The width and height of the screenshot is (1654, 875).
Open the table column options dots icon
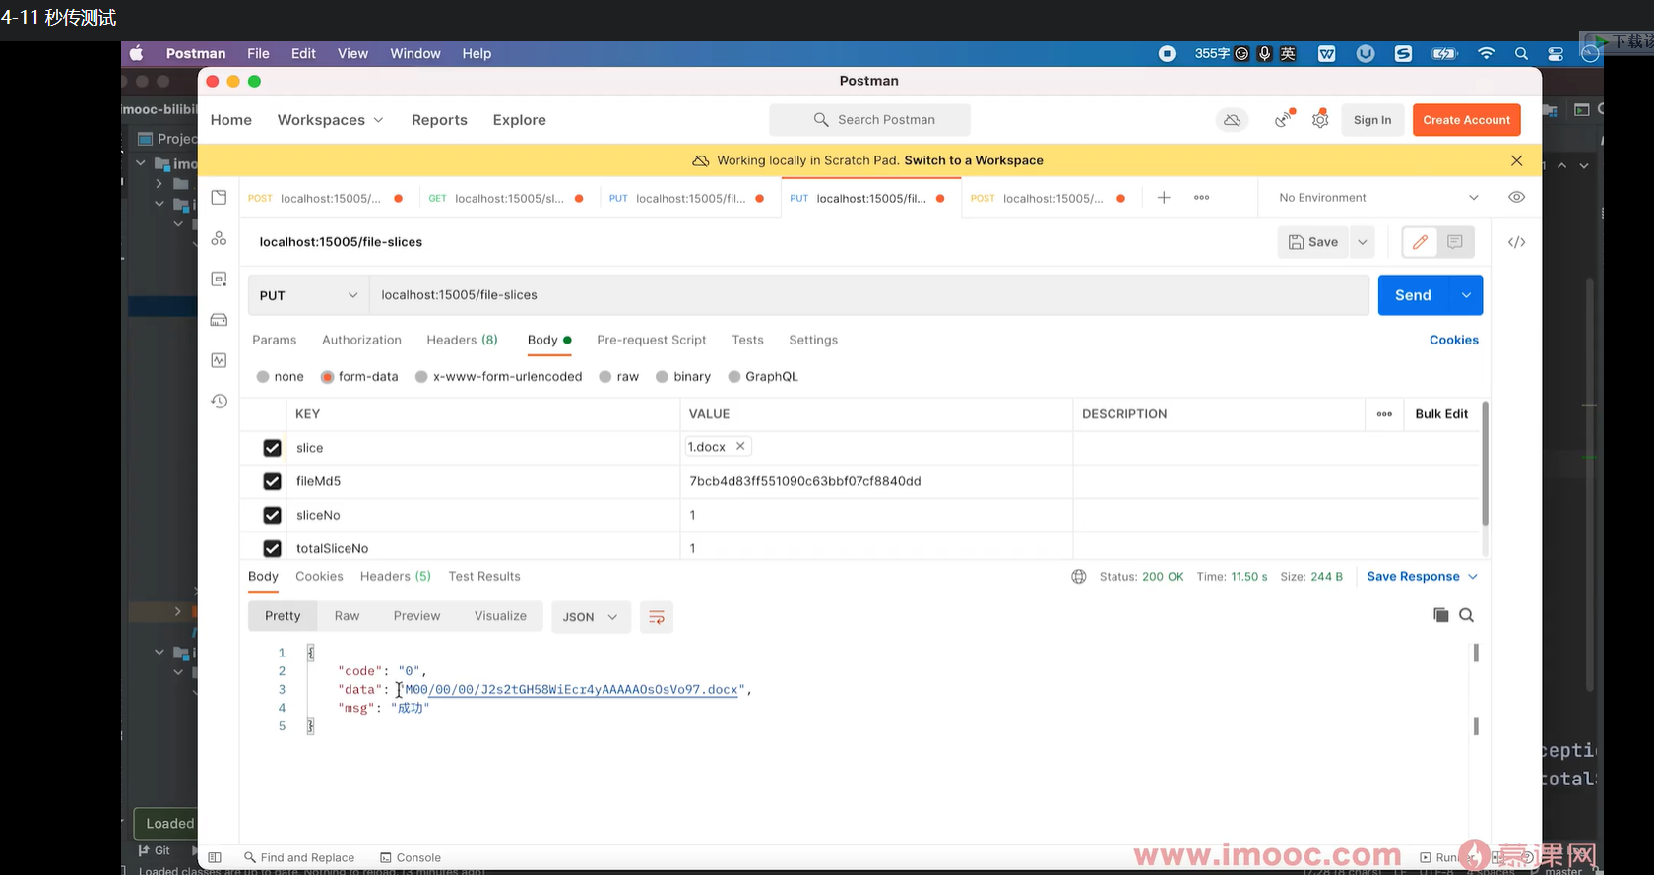click(1384, 414)
